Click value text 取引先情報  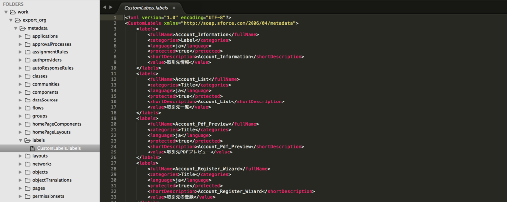coord(178,62)
